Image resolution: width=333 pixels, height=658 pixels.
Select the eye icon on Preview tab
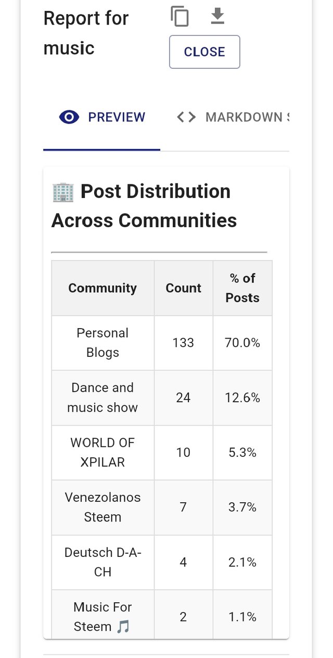click(x=69, y=117)
